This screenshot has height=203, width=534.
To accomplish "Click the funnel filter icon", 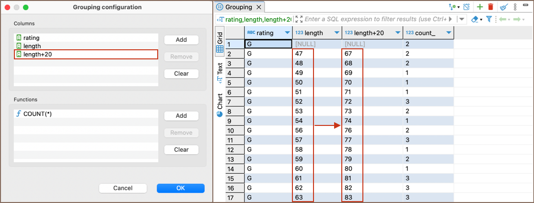I will (489, 19).
